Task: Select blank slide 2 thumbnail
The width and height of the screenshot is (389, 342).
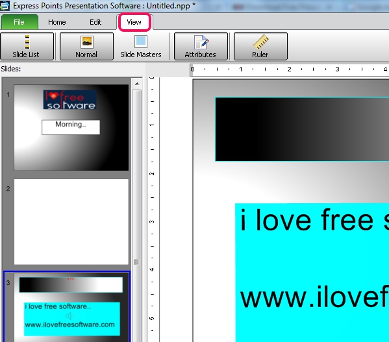Action: tap(71, 221)
